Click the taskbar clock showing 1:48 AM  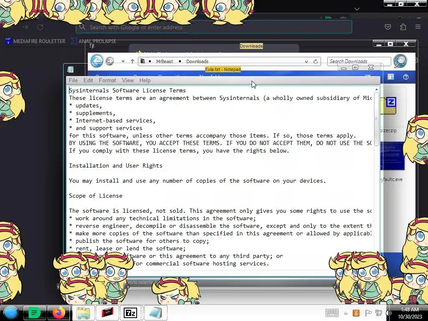coord(410,313)
